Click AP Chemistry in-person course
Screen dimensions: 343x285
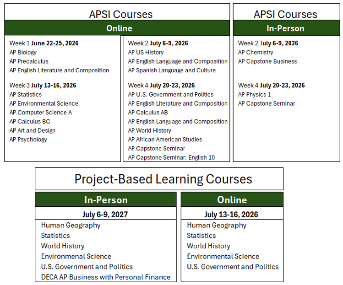tap(256, 52)
